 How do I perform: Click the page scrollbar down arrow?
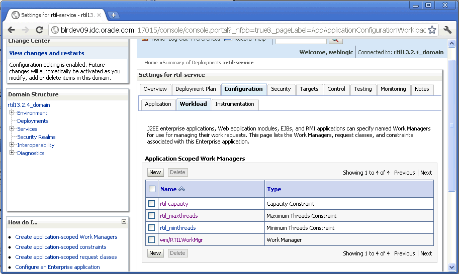pyautogui.click(x=451, y=267)
